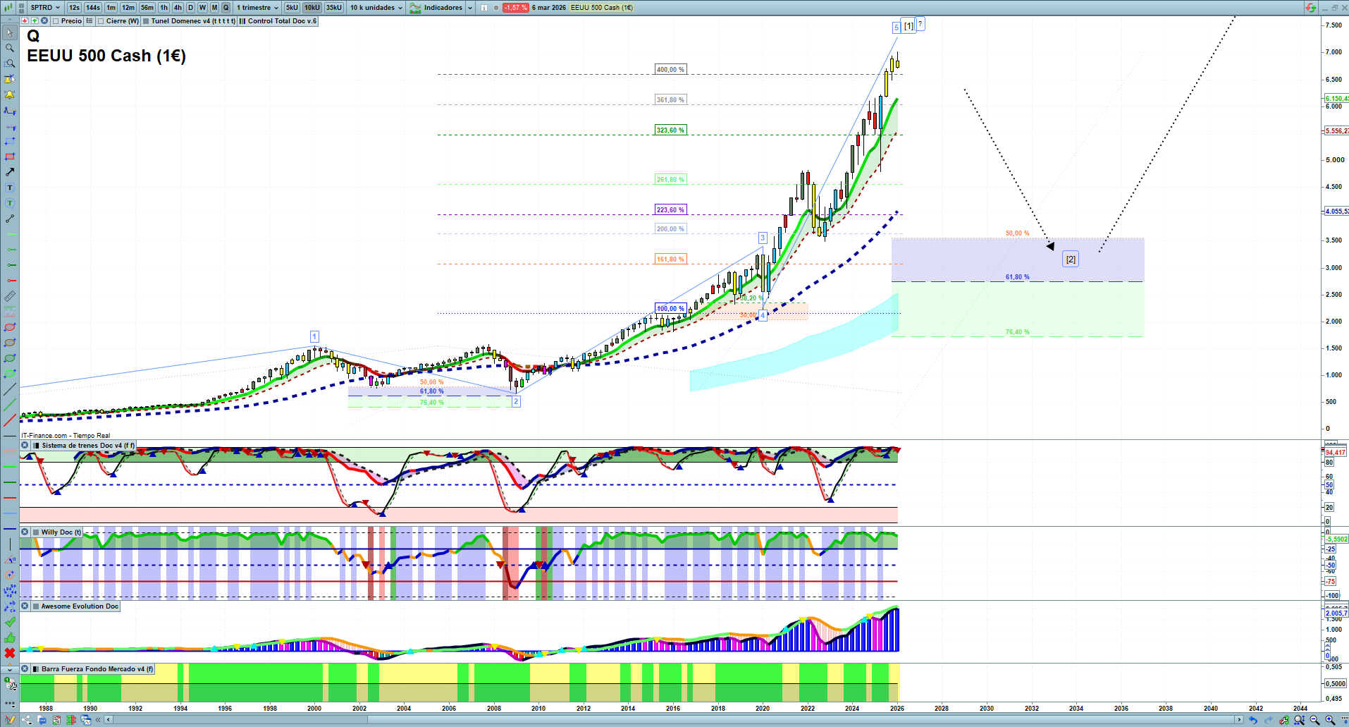This screenshot has width=1349, height=727.
Task: Select the red rectangle drawing tool
Action: click(x=10, y=157)
